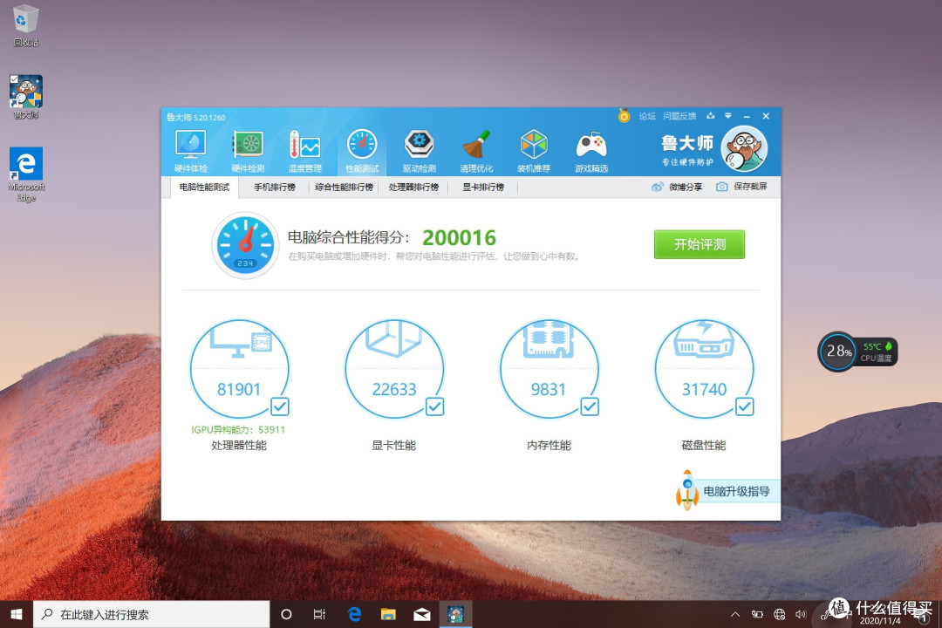The width and height of the screenshot is (942, 628).
Task: Open the 清理优化 cleanup broom module
Action: (x=476, y=151)
